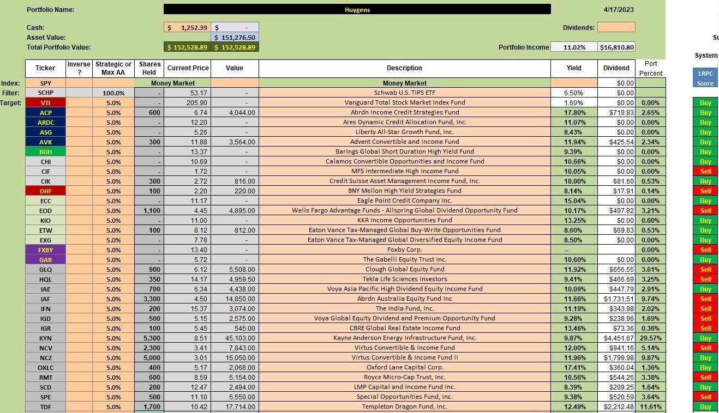Select the Sell signal in the CIF row
This screenshot has width=719, height=413.
pyautogui.click(x=705, y=172)
